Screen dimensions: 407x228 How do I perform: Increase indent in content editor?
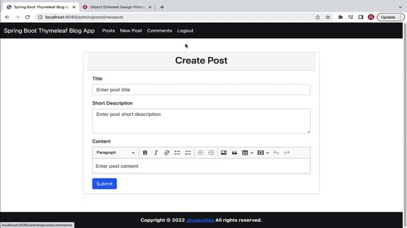pyautogui.click(x=211, y=153)
